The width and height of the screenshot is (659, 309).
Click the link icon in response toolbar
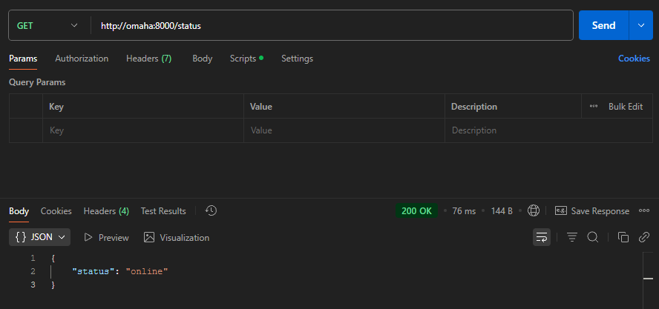tap(644, 237)
